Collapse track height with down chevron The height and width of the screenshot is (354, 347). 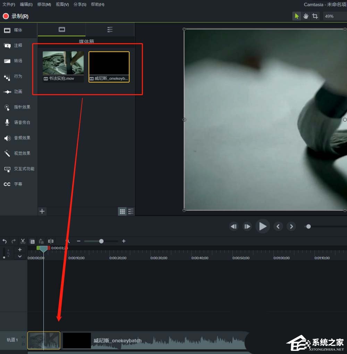tap(20, 256)
